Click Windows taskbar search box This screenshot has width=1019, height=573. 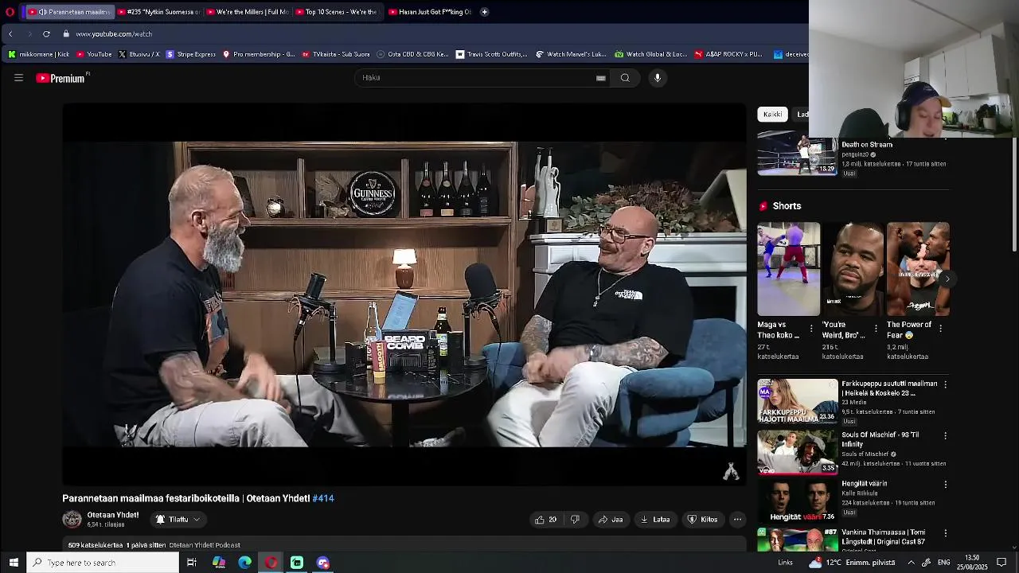click(x=103, y=563)
